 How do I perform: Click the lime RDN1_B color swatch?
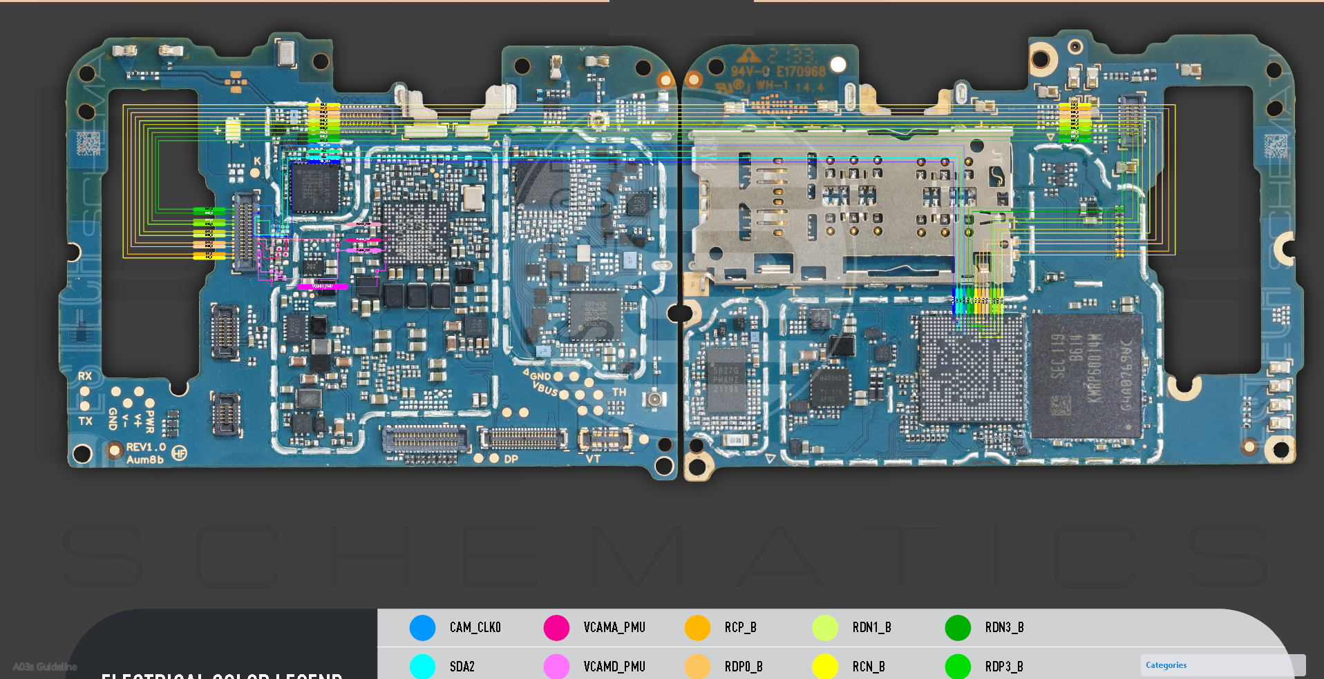[x=825, y=627]
